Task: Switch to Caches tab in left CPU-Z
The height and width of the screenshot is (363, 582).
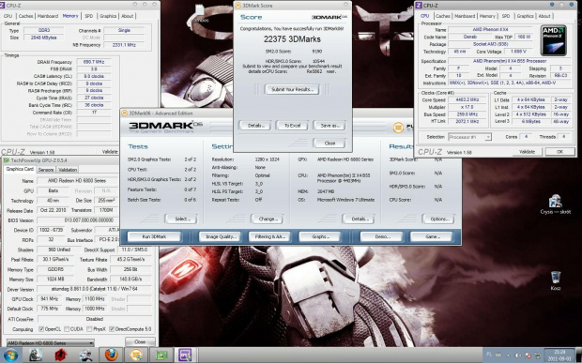Action: pyautogui.click(x=25, y=16)
